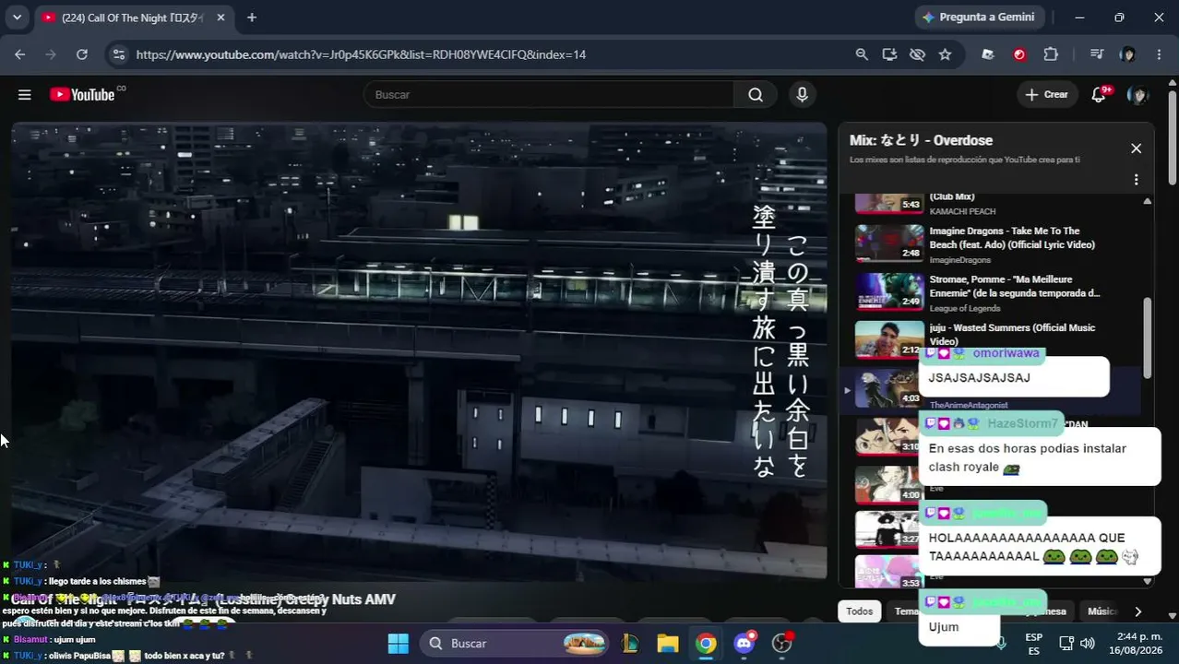Open the volume speaker tray icon
Screen dimensions: 1179x664
(x=1088, y=643)
